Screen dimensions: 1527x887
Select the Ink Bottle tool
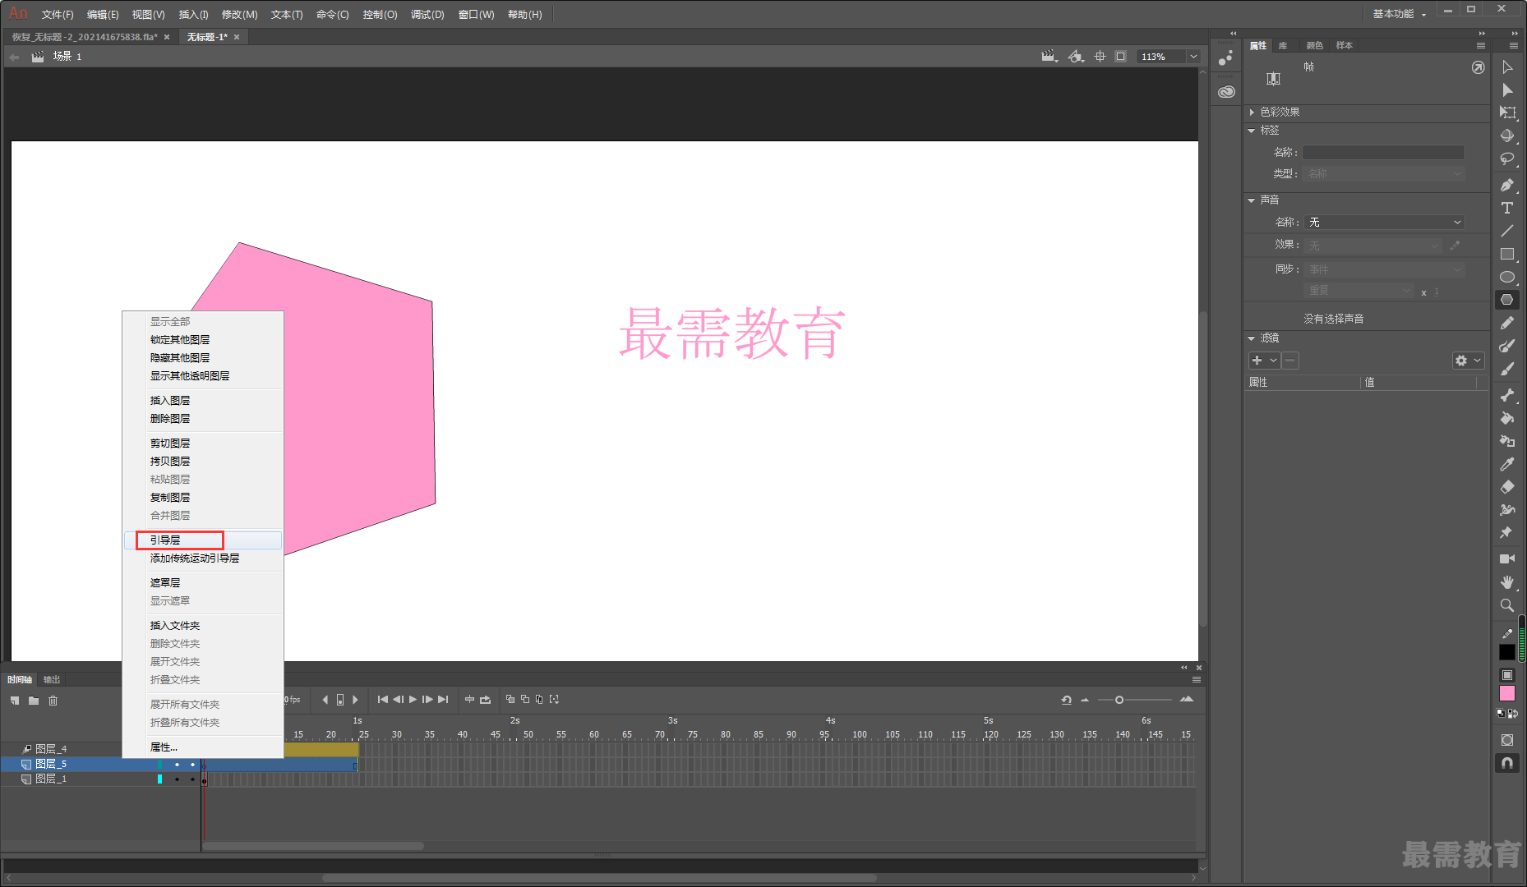(1507, 442)
